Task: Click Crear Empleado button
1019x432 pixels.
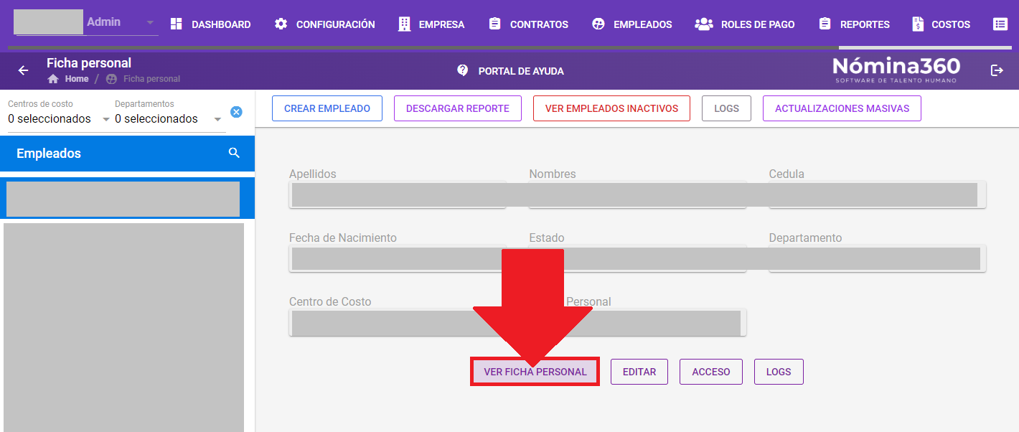Action: pyautogui.click(x=327, y=108)
